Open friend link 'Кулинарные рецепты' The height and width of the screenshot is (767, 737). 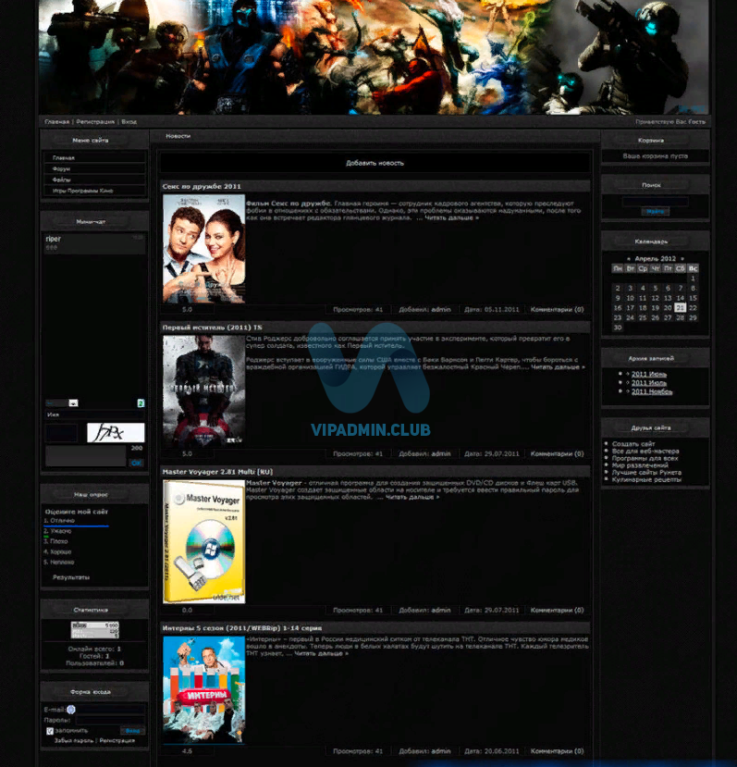pyautogui.click(x=646, y=480)
